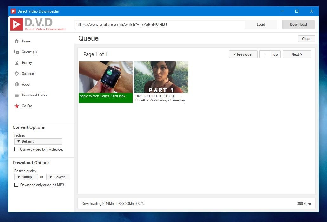Screen dimensions: 327x222
Task: Open the History section
Action: [x=27, y=63]
